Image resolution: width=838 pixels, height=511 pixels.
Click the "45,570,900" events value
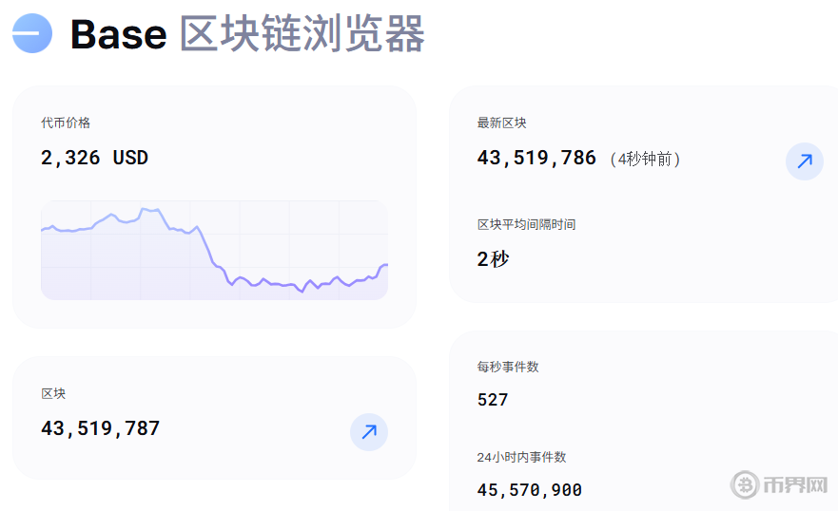tap(530, 490)
